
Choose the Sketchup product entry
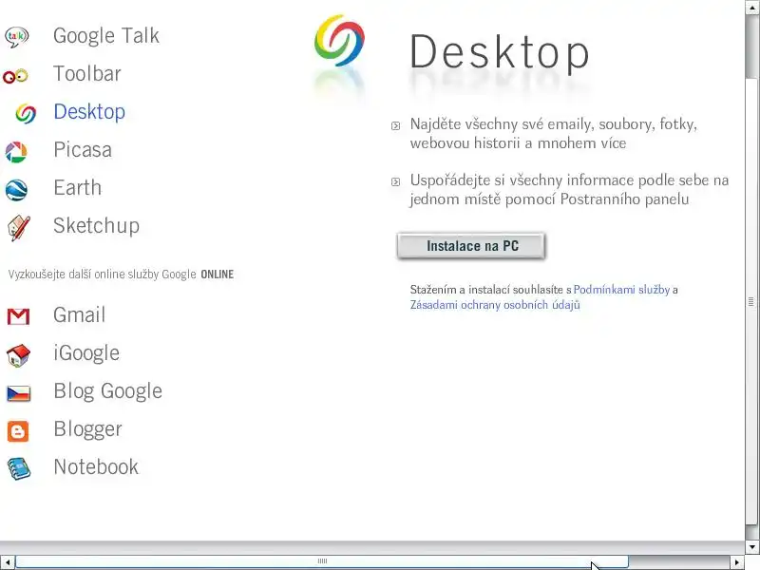point(97,226)
